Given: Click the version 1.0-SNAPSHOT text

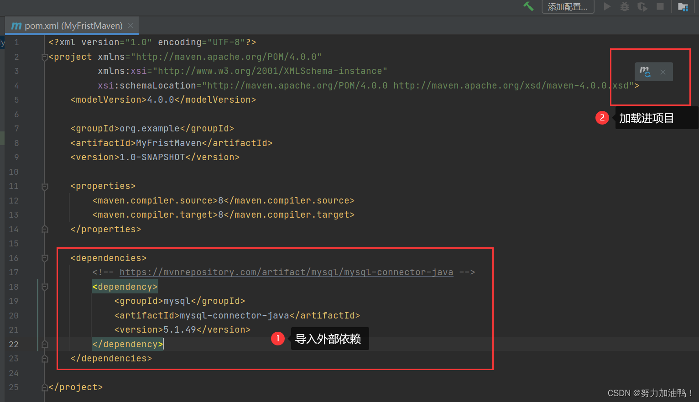Looking at the screenshot, I should 155,157.
